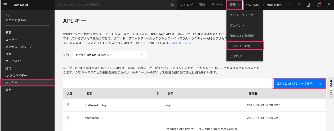Click the resource search field
This screenshot has height=131, width=334.
(x=113, y=5)
